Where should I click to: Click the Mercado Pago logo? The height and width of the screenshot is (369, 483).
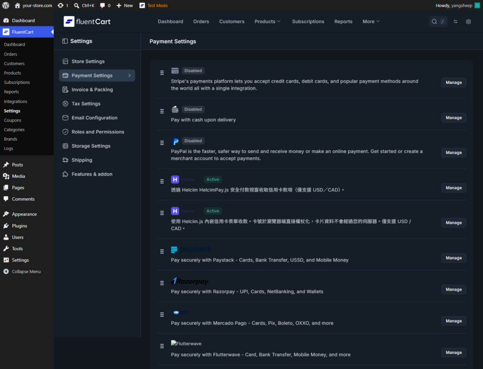pos(181,312)
